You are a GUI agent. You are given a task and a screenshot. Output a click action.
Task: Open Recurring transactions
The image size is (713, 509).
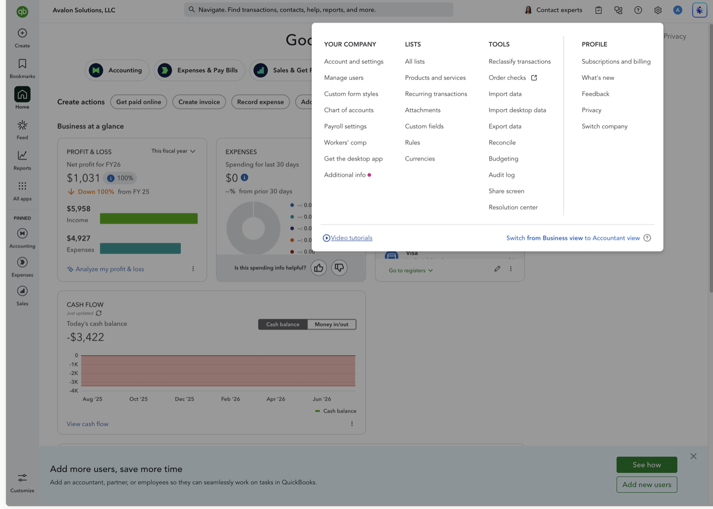pos(436,94)
